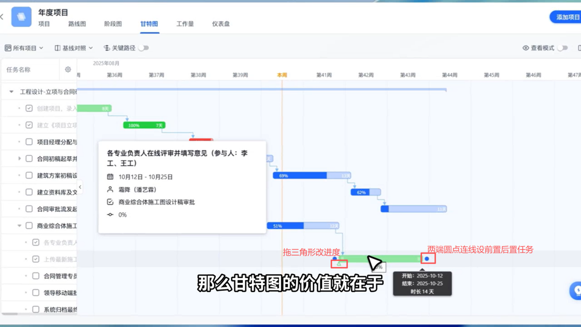The width and height of the screenshot is (581, 327).
Task: Click the tooltip text 开始：2025-10-12
Action: 422,276
